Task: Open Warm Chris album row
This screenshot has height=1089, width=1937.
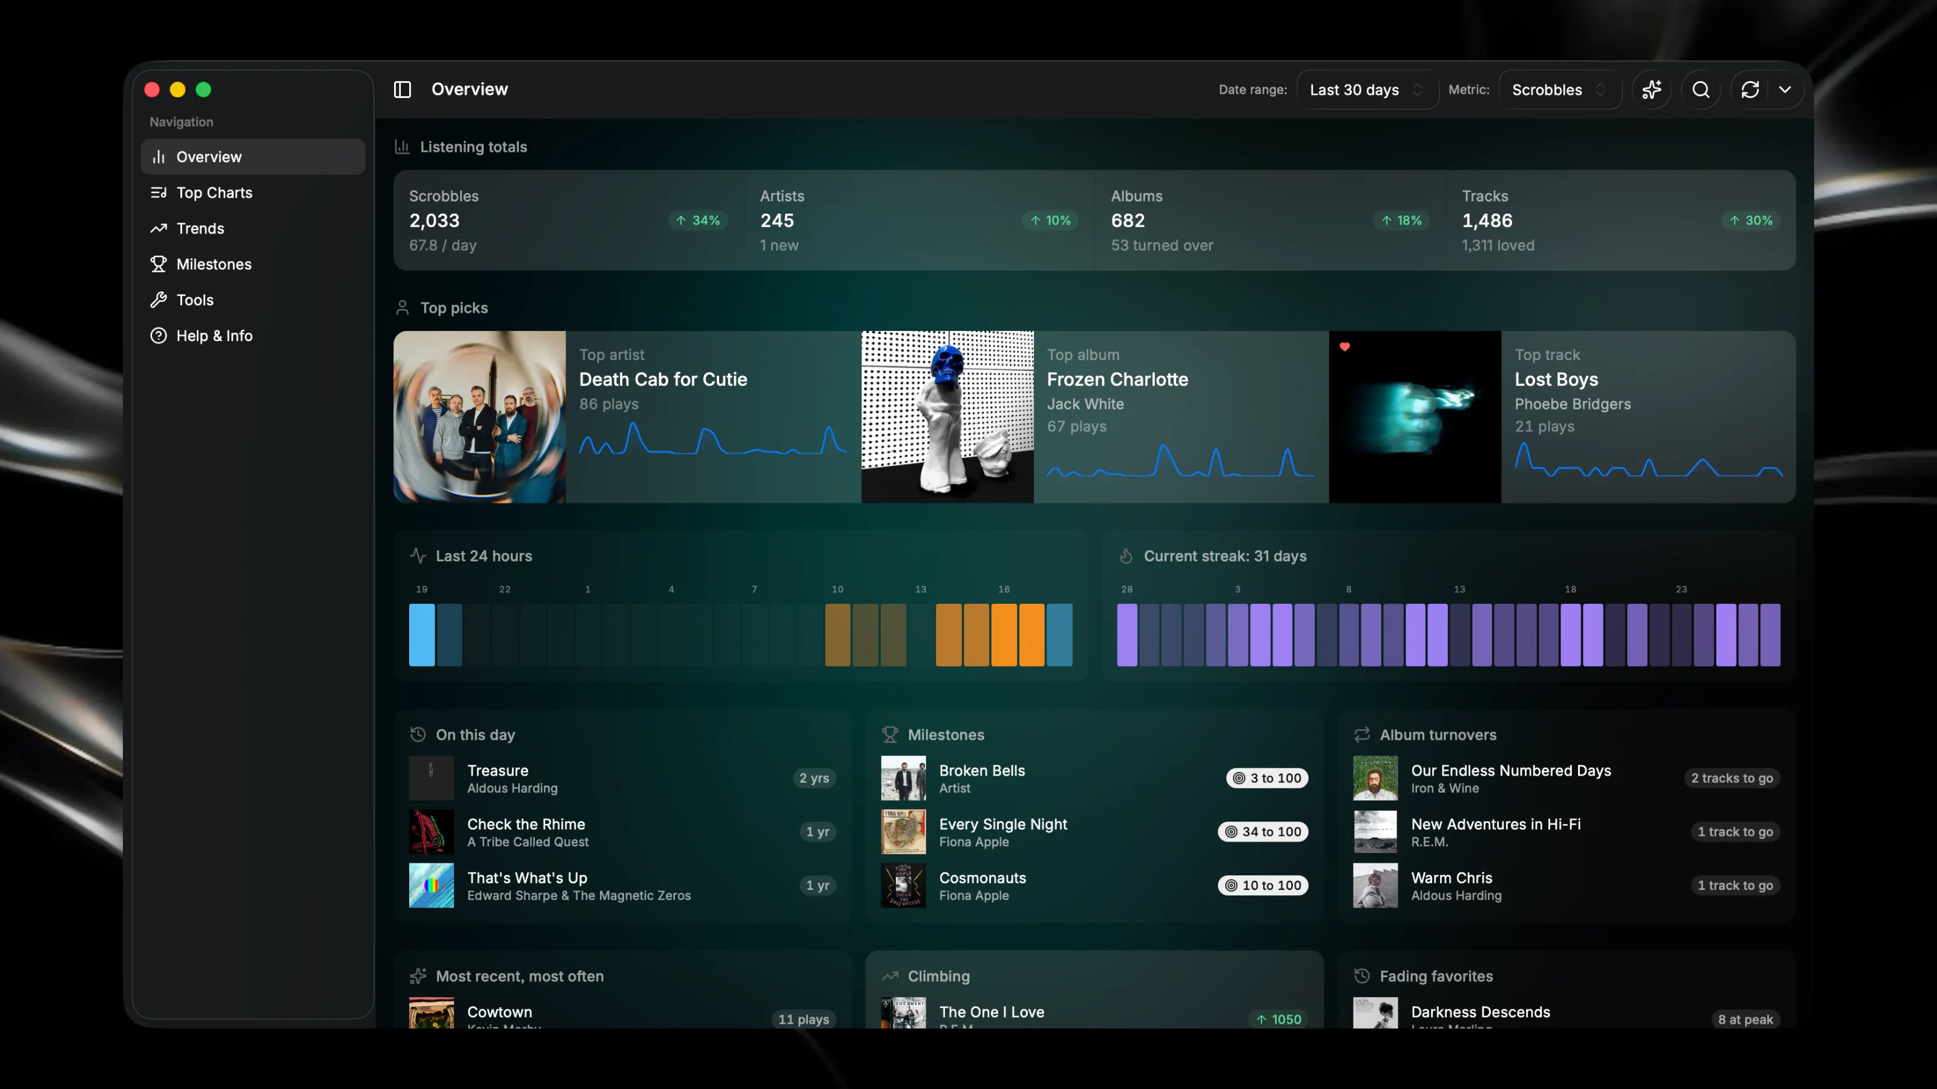Action: click(x=1567, y=885)
